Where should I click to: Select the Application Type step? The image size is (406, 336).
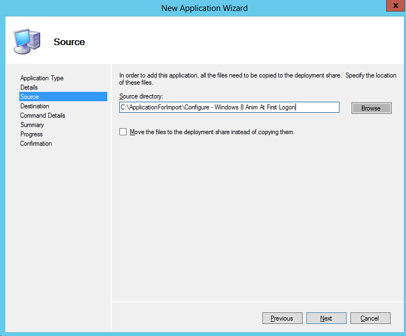[x=42, y=78]
